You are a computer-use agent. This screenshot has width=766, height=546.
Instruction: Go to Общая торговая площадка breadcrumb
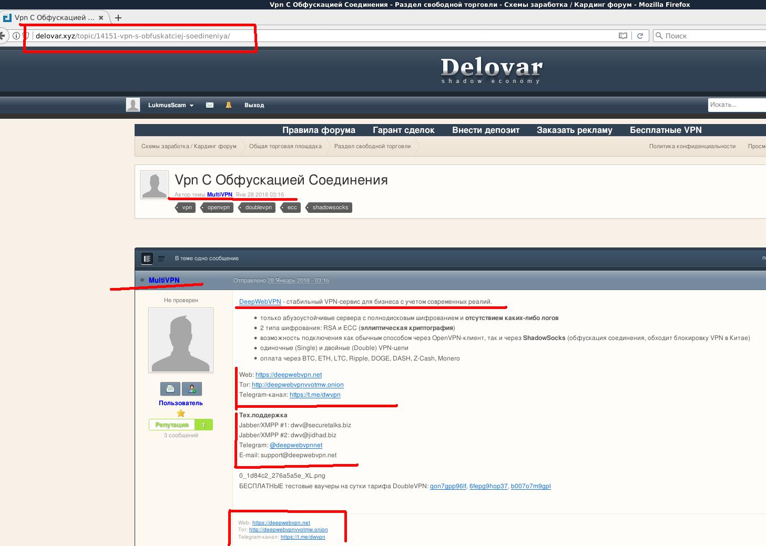click(x=285, y=146)
